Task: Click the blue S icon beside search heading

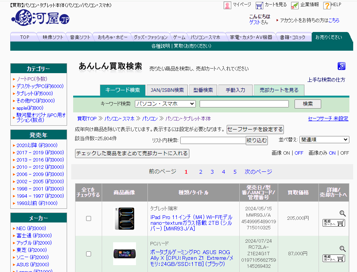Action: [x=341, y=66]
